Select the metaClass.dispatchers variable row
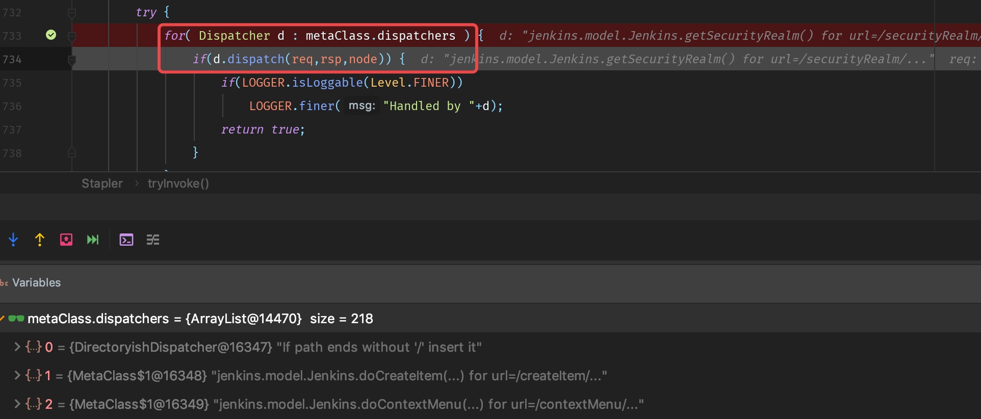This screenshot has width=981, height=419. tap(490, 319)
